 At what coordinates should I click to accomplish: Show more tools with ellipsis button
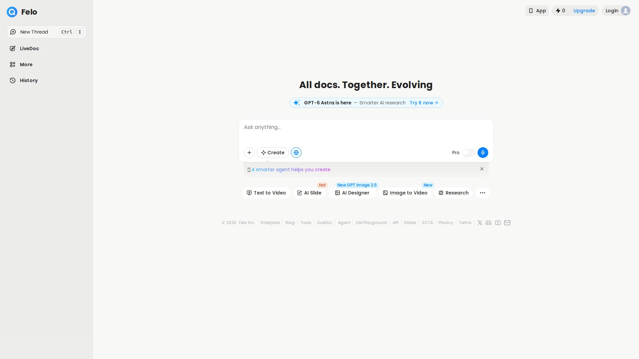(483, 193)
